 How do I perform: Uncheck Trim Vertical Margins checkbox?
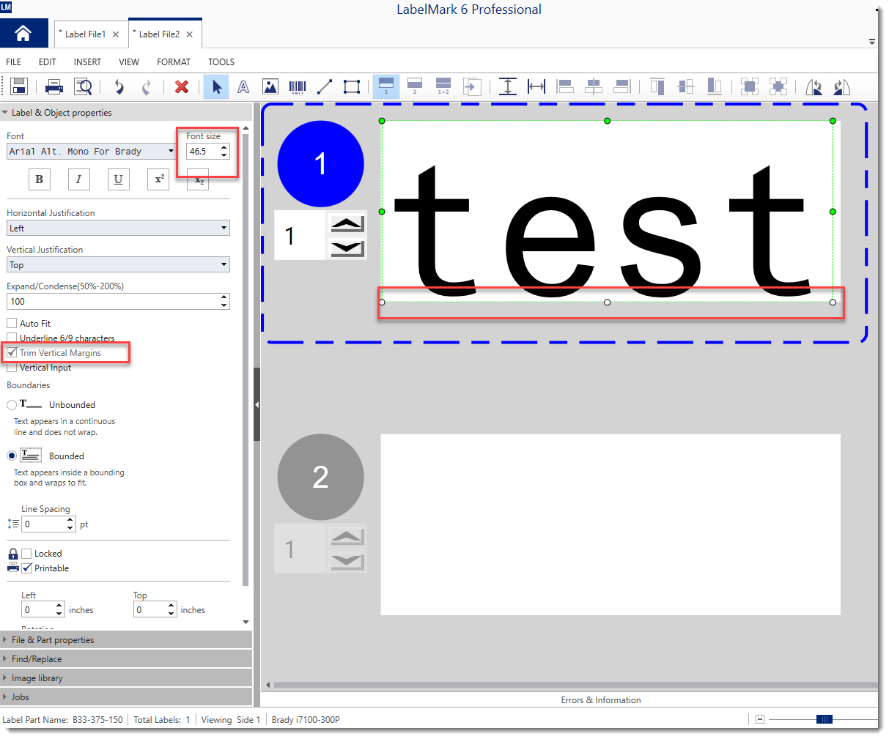12,353
